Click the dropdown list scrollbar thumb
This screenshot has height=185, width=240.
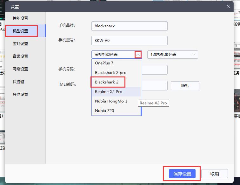(142, 111)
